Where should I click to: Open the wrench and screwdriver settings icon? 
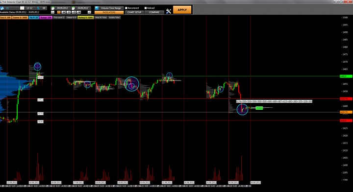tap(168, 11)
